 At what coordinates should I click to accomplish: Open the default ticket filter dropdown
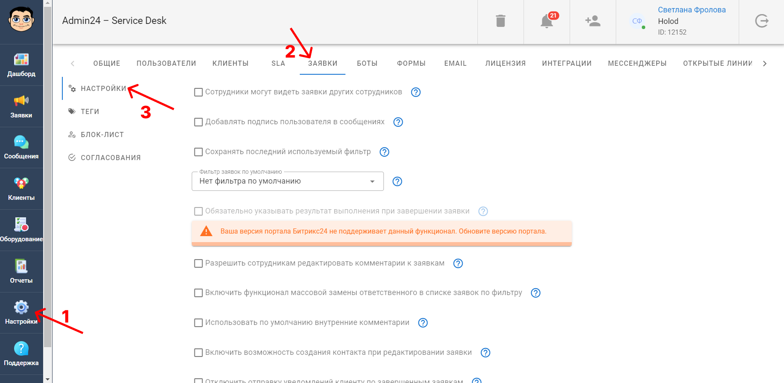point(288,181)
